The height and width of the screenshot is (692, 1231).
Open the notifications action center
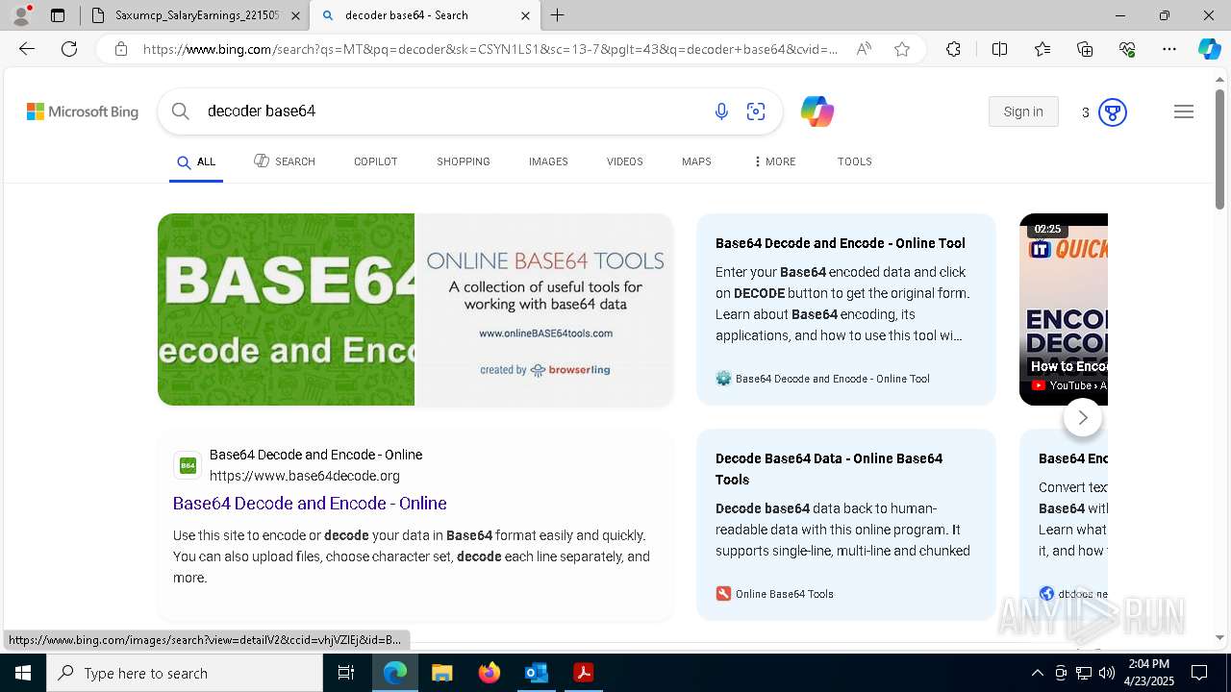tap(1199, 673)
